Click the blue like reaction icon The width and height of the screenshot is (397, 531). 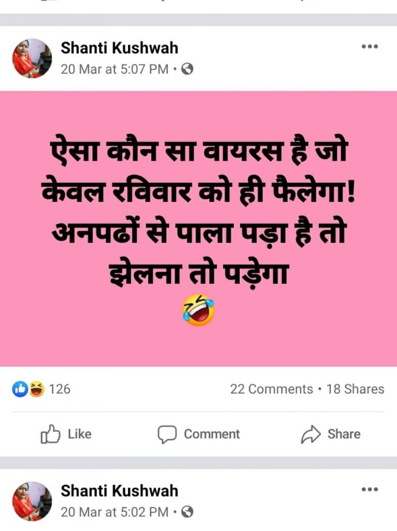(20, 389)
